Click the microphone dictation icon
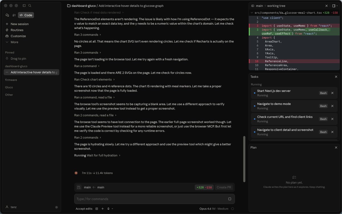Viewport: 342px width, 214px height. [109, 209]
